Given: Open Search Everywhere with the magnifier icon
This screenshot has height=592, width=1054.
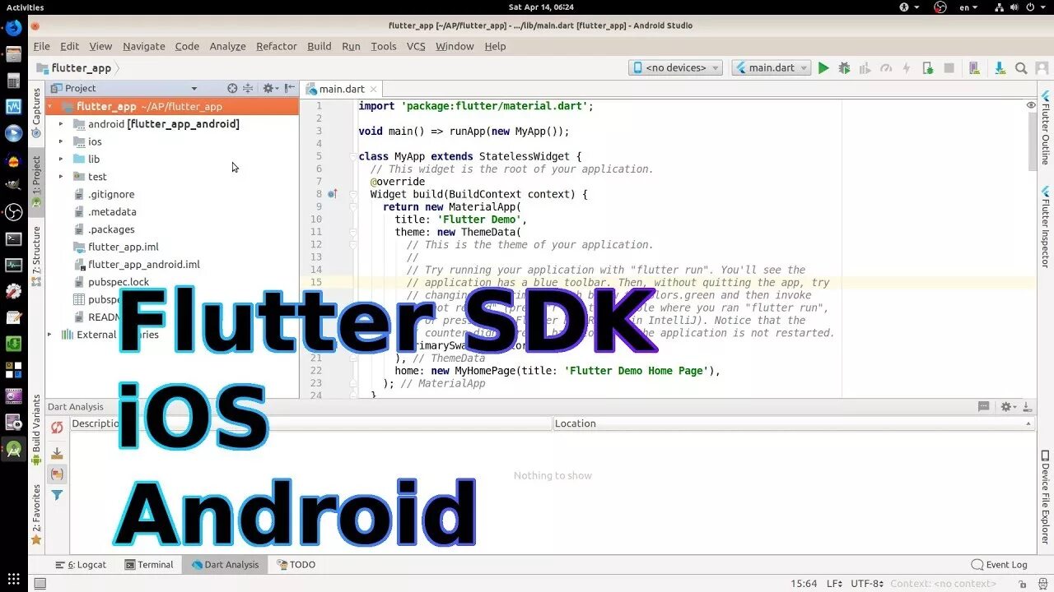Looking at the screenshot, I should click(1020, 68).
